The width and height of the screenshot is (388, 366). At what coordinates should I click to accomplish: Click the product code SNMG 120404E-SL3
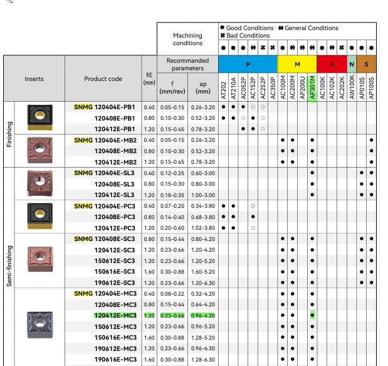[104, 173]
